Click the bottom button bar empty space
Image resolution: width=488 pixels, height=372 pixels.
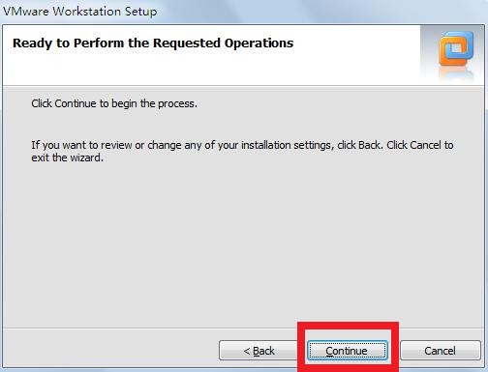pos(109,350)
